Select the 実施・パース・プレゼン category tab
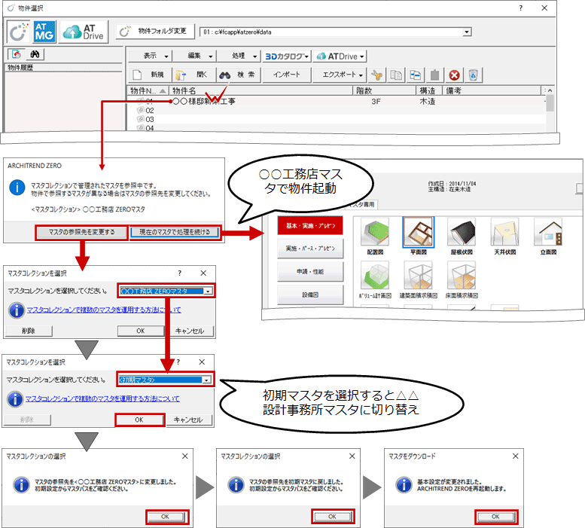This screenshot has width=585, height=528. point(310,249)
